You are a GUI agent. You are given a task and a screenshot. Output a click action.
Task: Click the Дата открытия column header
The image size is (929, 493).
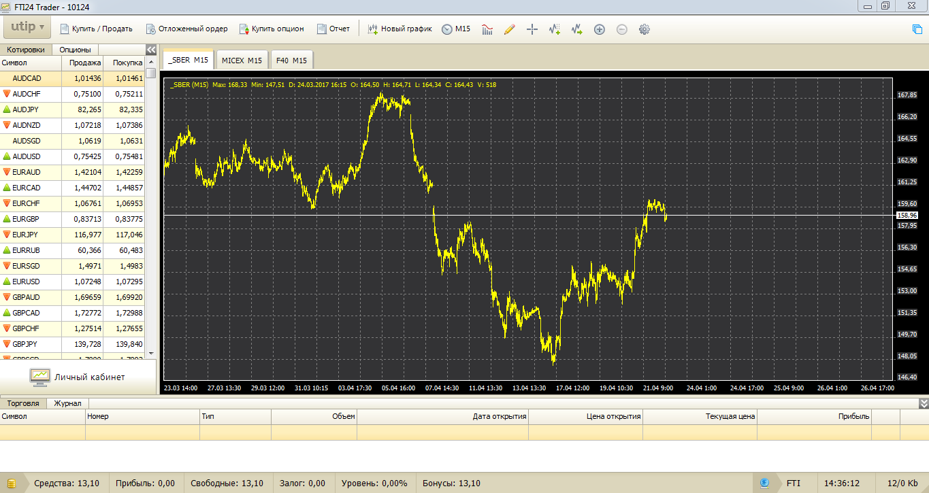pyautogui.click(x=442, y=416)
